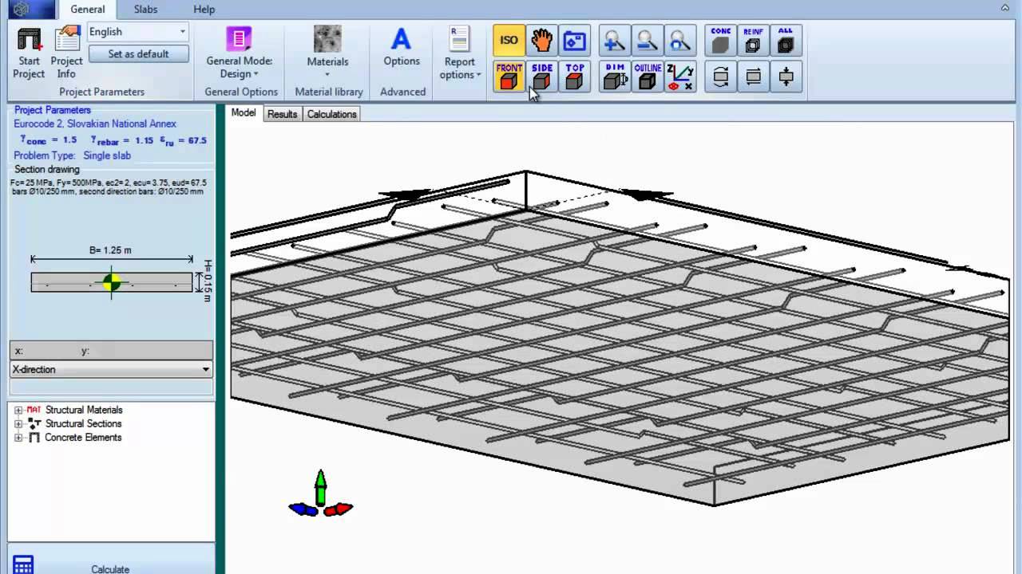This screenshot has width=1022, height=574.
Task: Select the TOP view icon
Action: coord(574,76)
